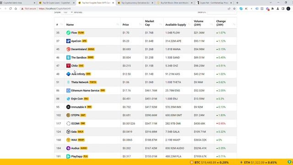
Task: Switch to the CoinMarketCap tab
Action: click(214, 3)
